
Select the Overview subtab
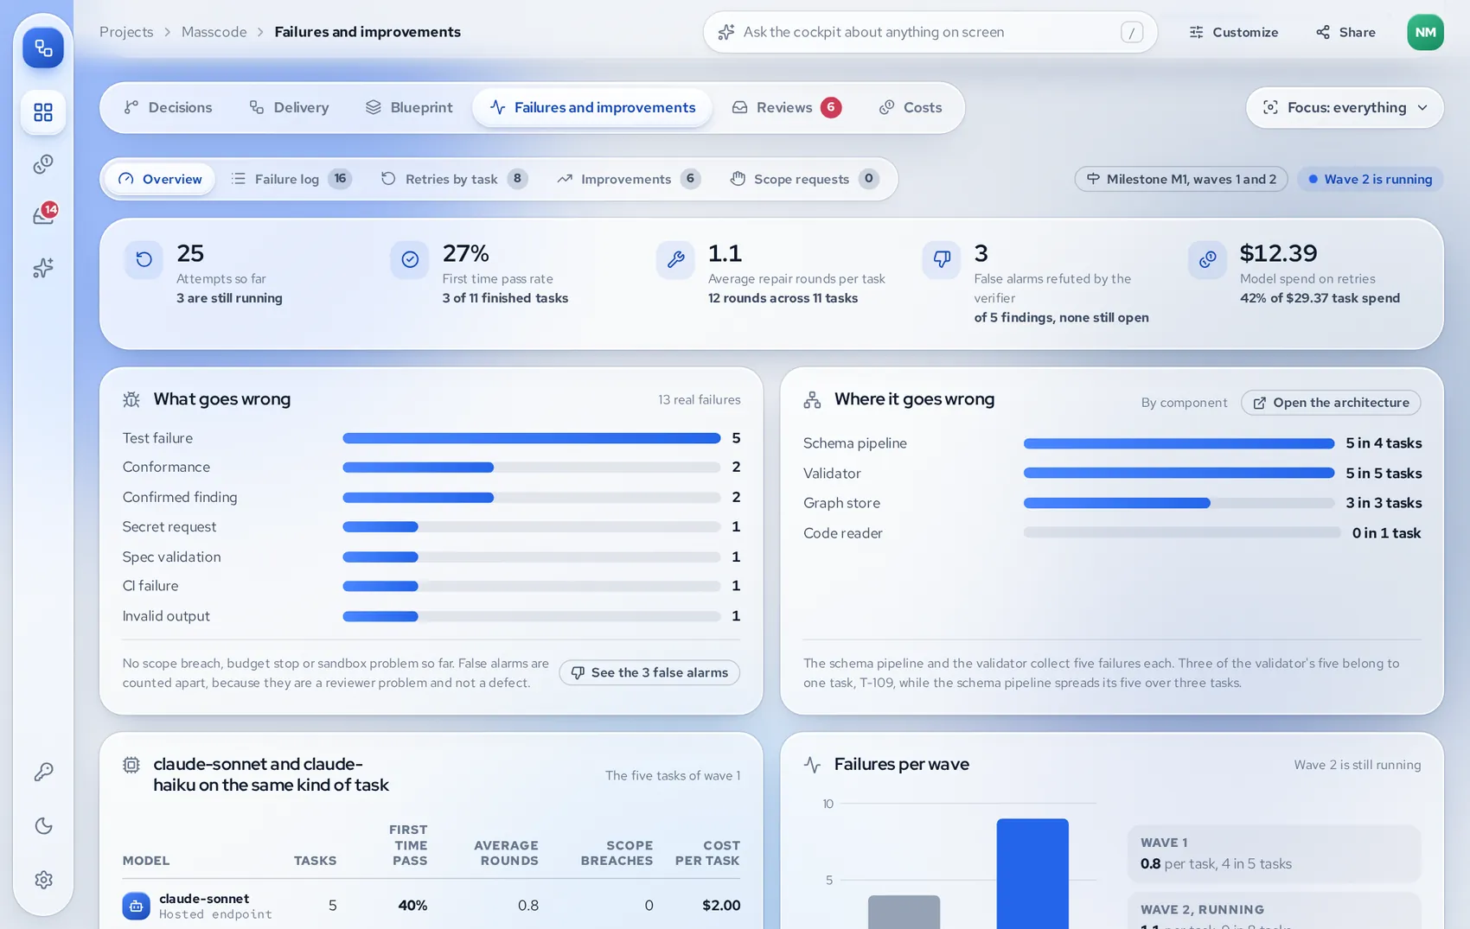(160, 179)
